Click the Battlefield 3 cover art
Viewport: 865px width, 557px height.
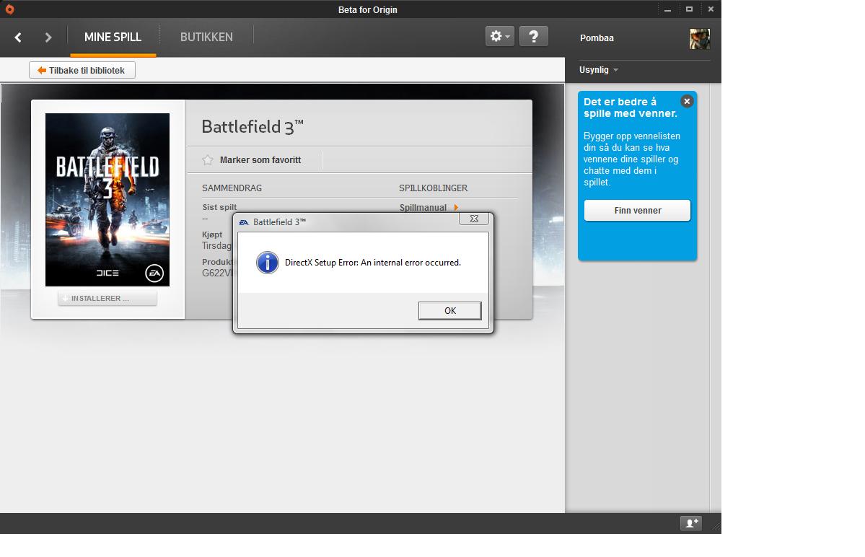coord(107,200)
